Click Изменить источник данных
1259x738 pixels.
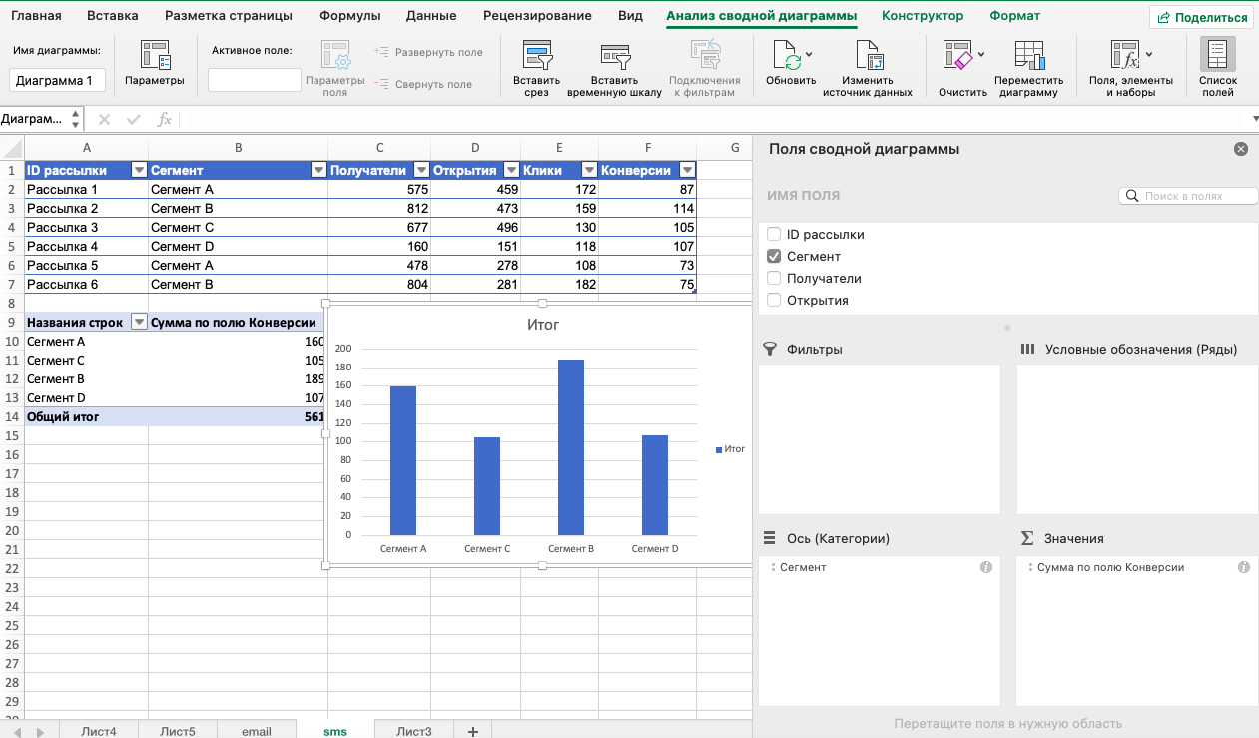868,68
